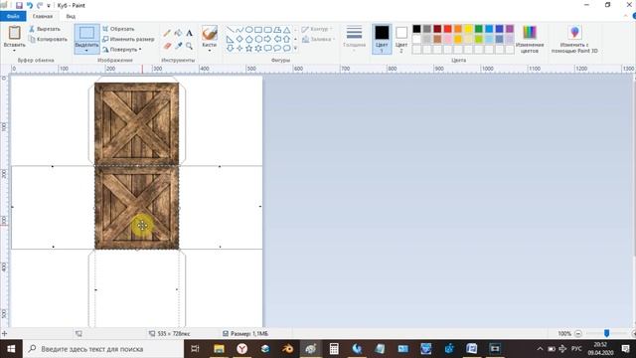This screenshot has height=358, width=636.
Task: Click the Кисти brushes icon
Action: (210, 33)
